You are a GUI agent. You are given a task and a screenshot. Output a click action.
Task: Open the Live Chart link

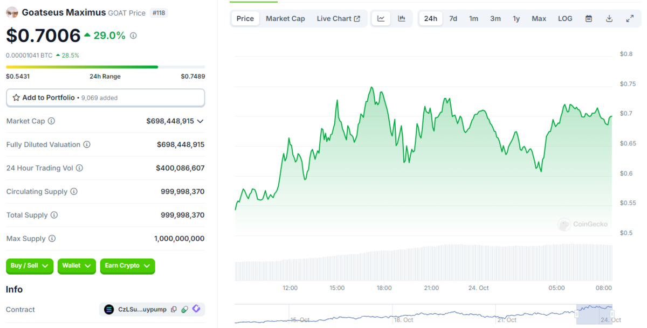click(x=338, y=18)
